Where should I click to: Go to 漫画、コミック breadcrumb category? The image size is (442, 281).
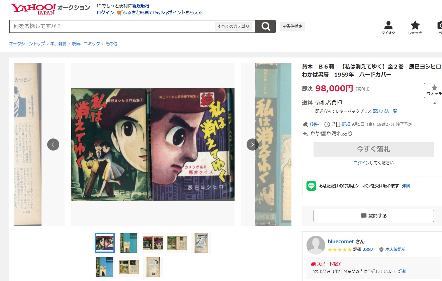(x=86, y=43)
